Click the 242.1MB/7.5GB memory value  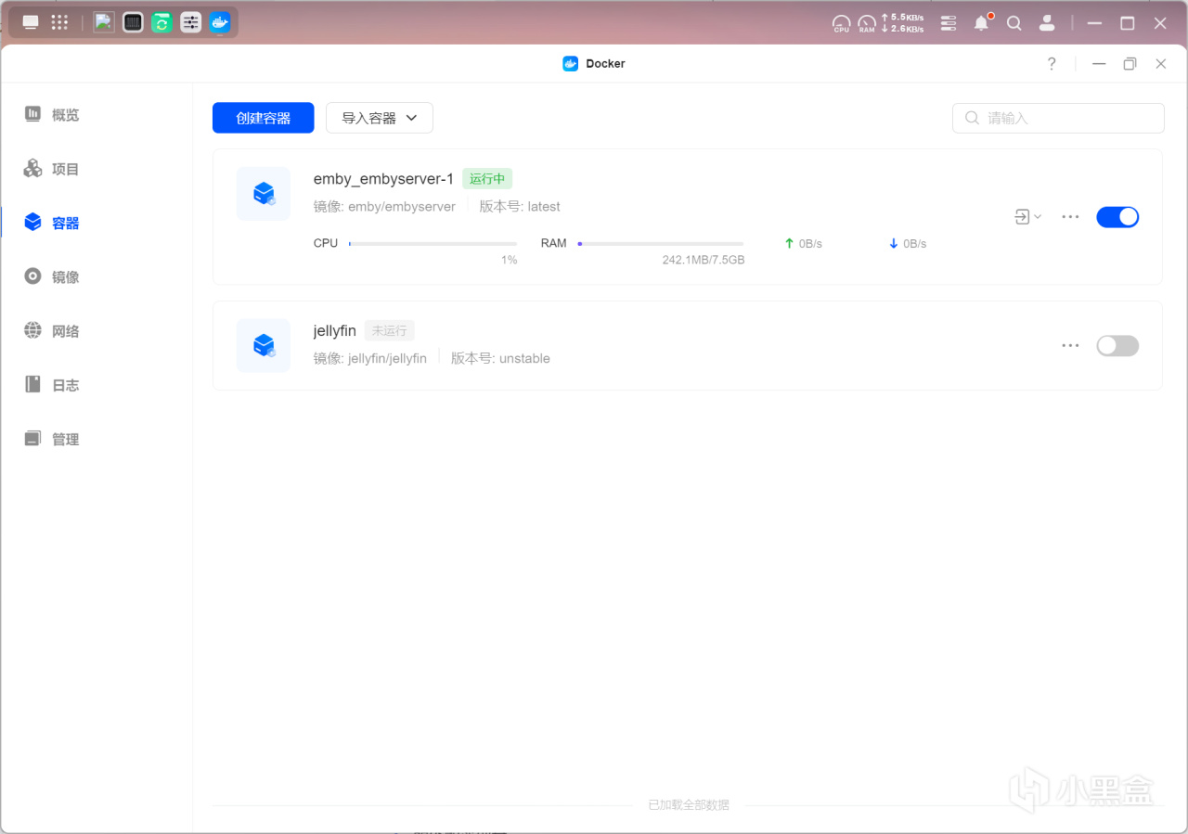pyautogui.click(x=704, y=261)
